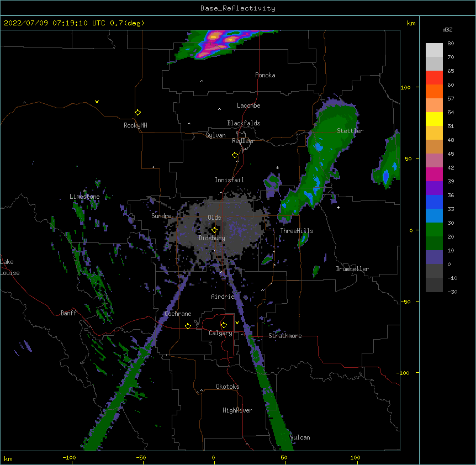476x465 pixels.
Task: Select the light blue 33 dBZ swatch
Action: tap(434, 215)
